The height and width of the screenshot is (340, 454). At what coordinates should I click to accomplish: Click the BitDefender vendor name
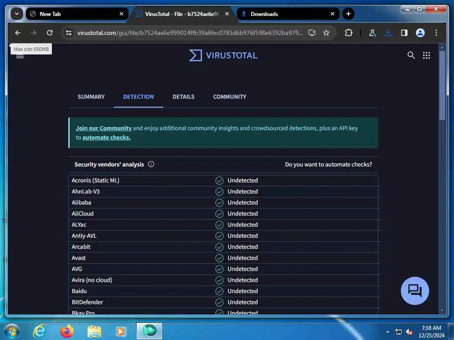point(87,302)
